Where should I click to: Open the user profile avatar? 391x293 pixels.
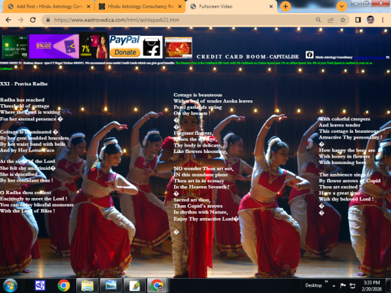(370, 20)
